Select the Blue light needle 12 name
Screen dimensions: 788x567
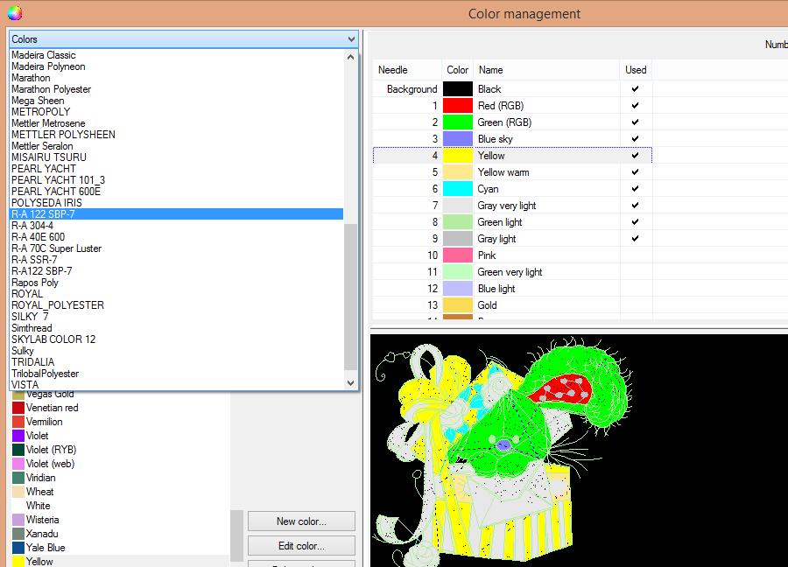tap(496, 288)
